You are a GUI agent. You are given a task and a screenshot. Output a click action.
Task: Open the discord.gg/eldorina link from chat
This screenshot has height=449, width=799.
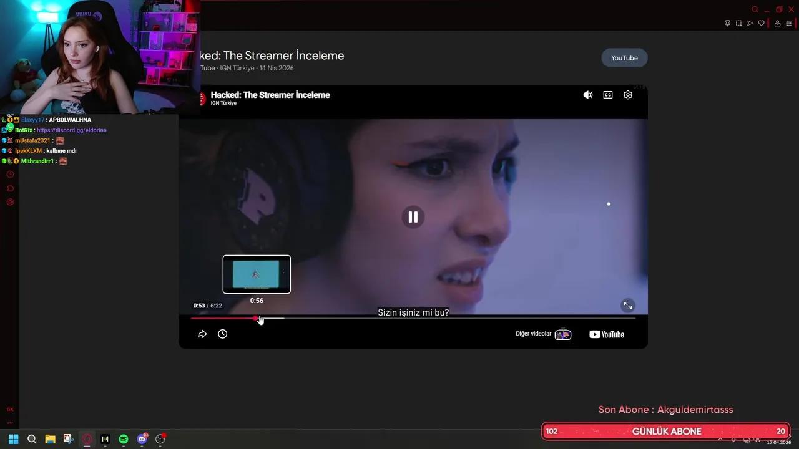[x=71, y=130]
